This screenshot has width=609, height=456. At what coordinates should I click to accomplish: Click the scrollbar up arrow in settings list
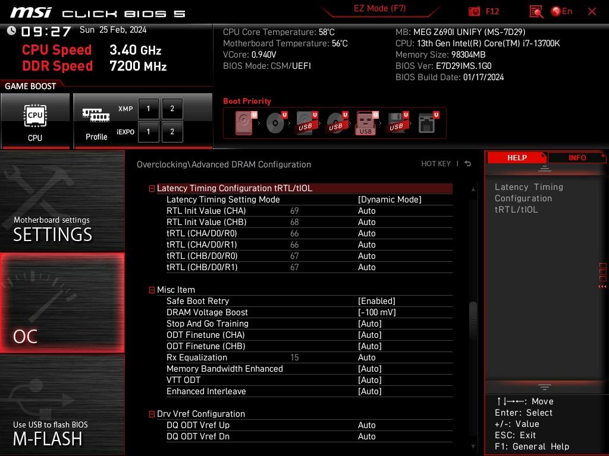473,189
